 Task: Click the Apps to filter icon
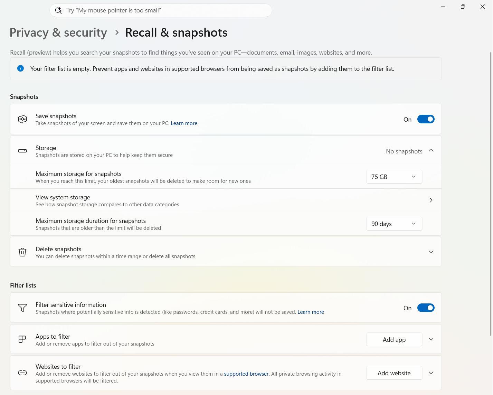(22, 339)
